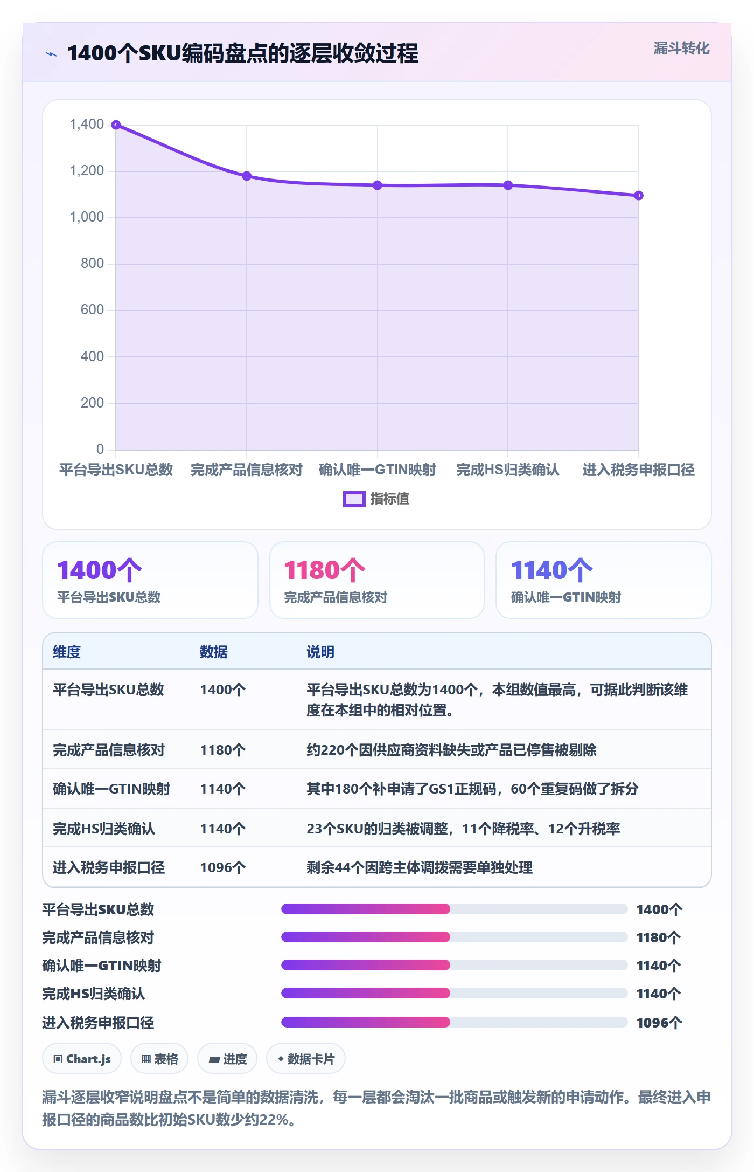
Task: Click the 进入税务申报口径 progress bar
Action: pos(454,1022)
